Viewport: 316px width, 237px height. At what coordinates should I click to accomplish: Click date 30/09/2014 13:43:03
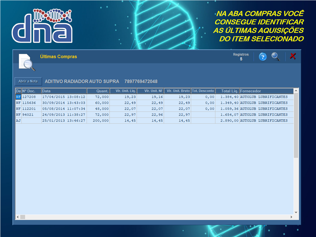point(64,103)
